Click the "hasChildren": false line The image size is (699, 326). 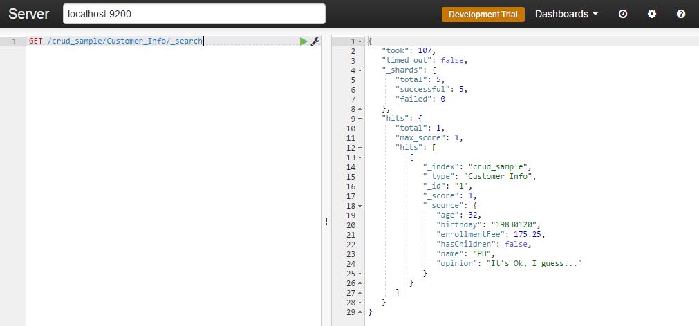(484, 245)
